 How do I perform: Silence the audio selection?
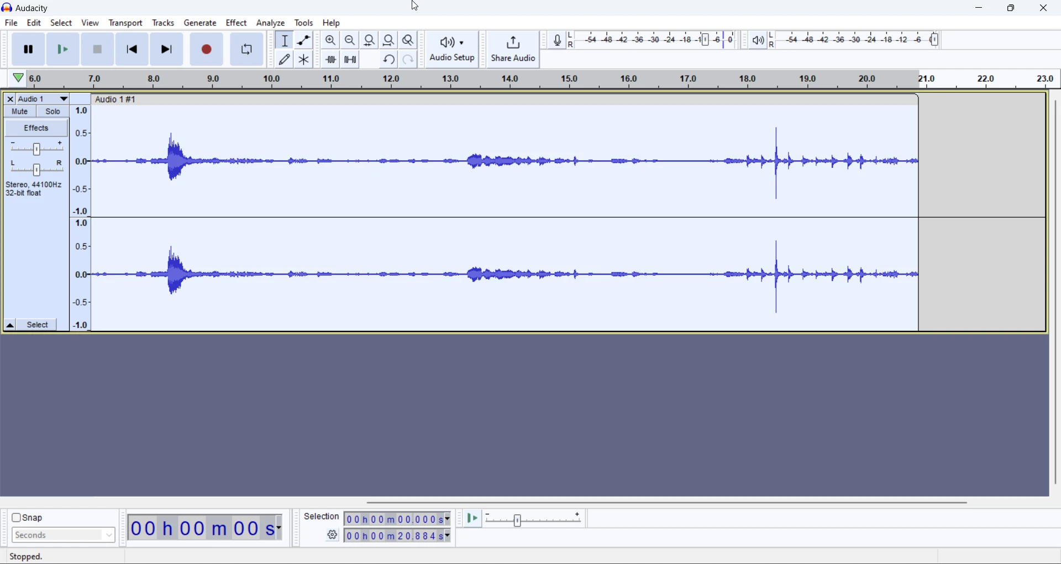(x=350, y=60)
